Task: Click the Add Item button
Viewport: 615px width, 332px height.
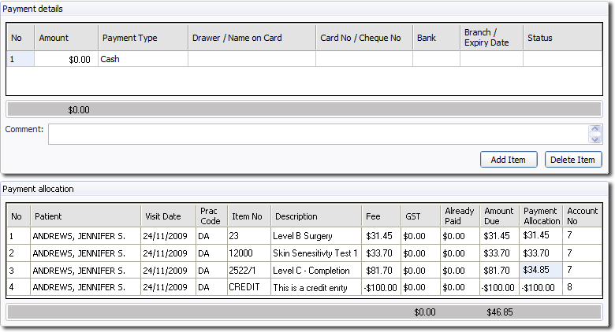Action: click(x=508, y=160)
